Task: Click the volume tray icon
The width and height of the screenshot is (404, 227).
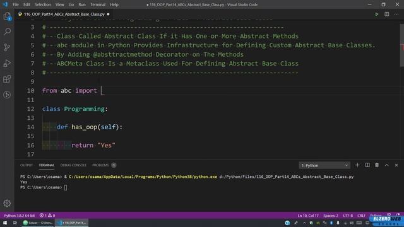Action: point(352,223)
